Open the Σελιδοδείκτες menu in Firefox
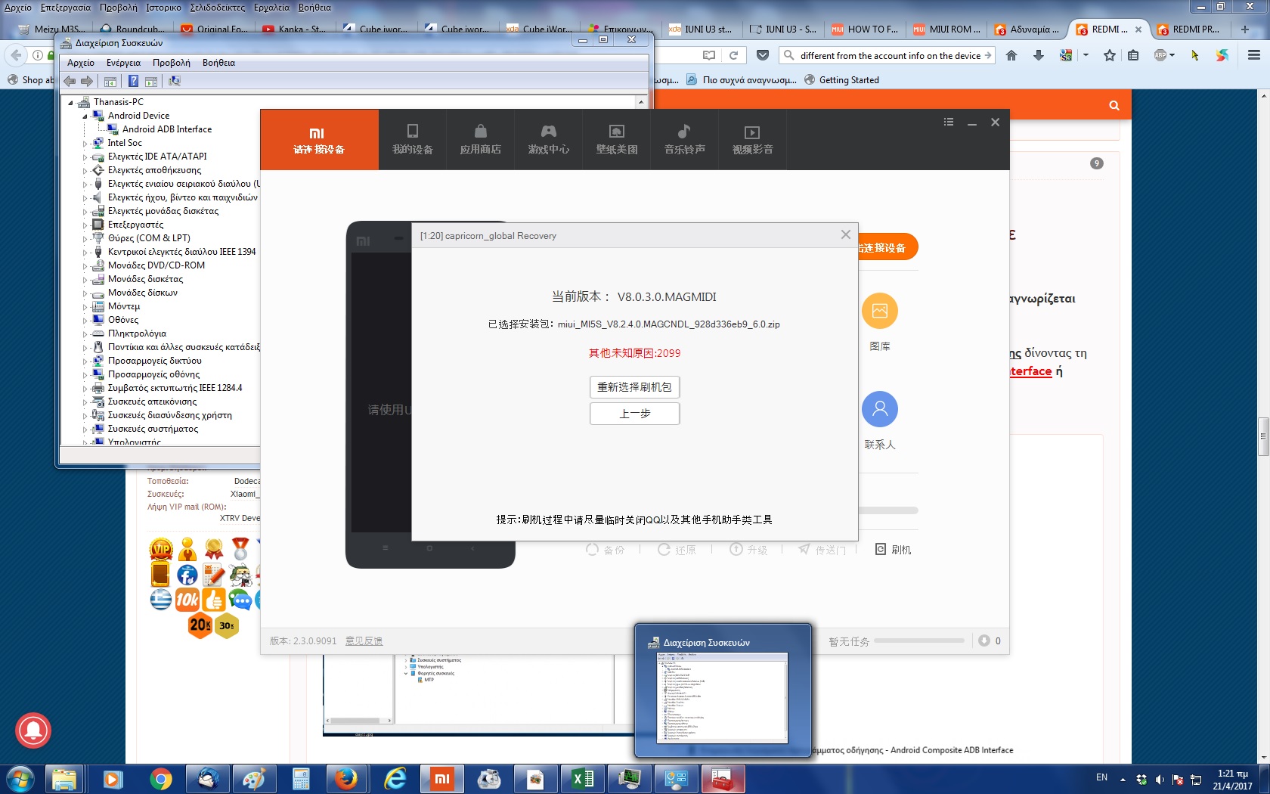Viewport: 1270px width, 794px height. tap(217, 8)
